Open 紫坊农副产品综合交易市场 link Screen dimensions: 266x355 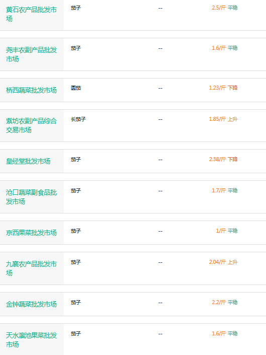click(x=31, y=126)
